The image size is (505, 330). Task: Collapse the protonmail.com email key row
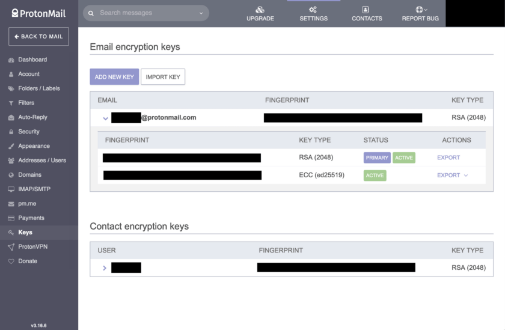[105, 118]
